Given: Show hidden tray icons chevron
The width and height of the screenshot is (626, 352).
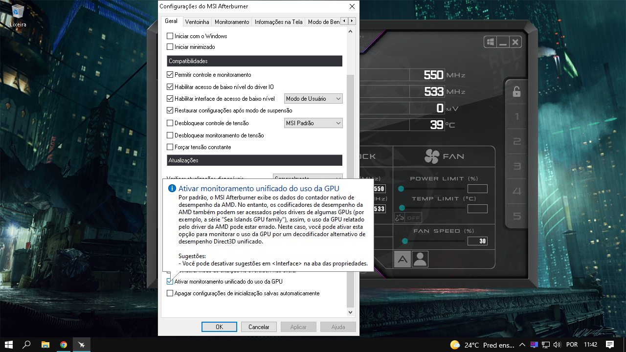Looking at the screenshot, I should coord(522,345).
